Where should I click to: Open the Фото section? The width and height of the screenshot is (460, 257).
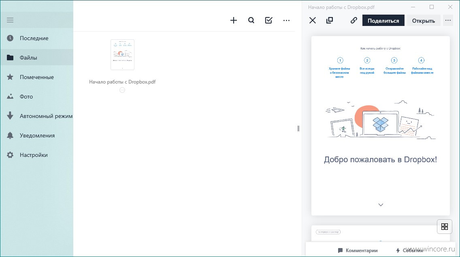pos(37,96)
